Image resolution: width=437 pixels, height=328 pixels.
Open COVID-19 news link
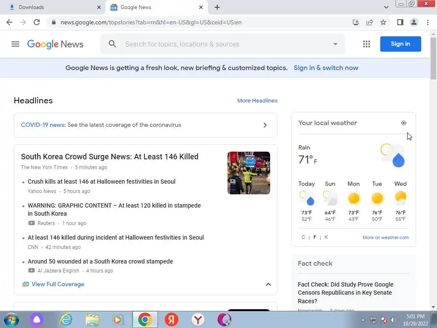click(43, 125)
